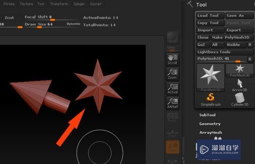This screenshot has height=164, width=255.
Task: Click the Import button
Action: click(x=211, y=30)
